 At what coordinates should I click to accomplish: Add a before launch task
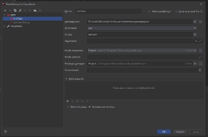(68, 101)
